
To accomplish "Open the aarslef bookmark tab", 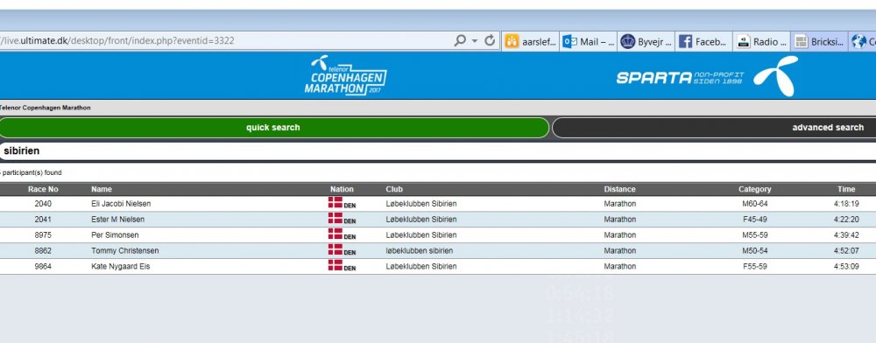I will (x=531, y=41).
